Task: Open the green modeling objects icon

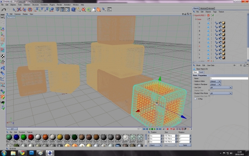Action: (x=89, y=10)
